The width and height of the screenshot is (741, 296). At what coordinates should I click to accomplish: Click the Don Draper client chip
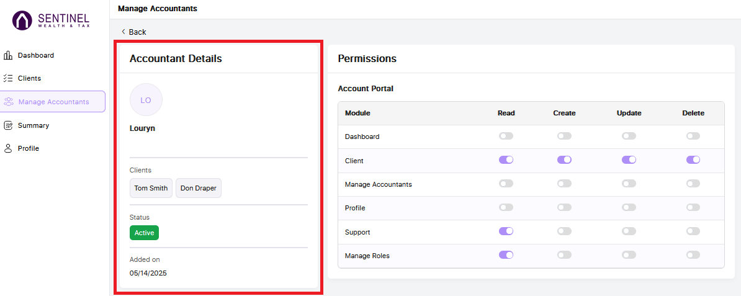click(x=199, y=188)
